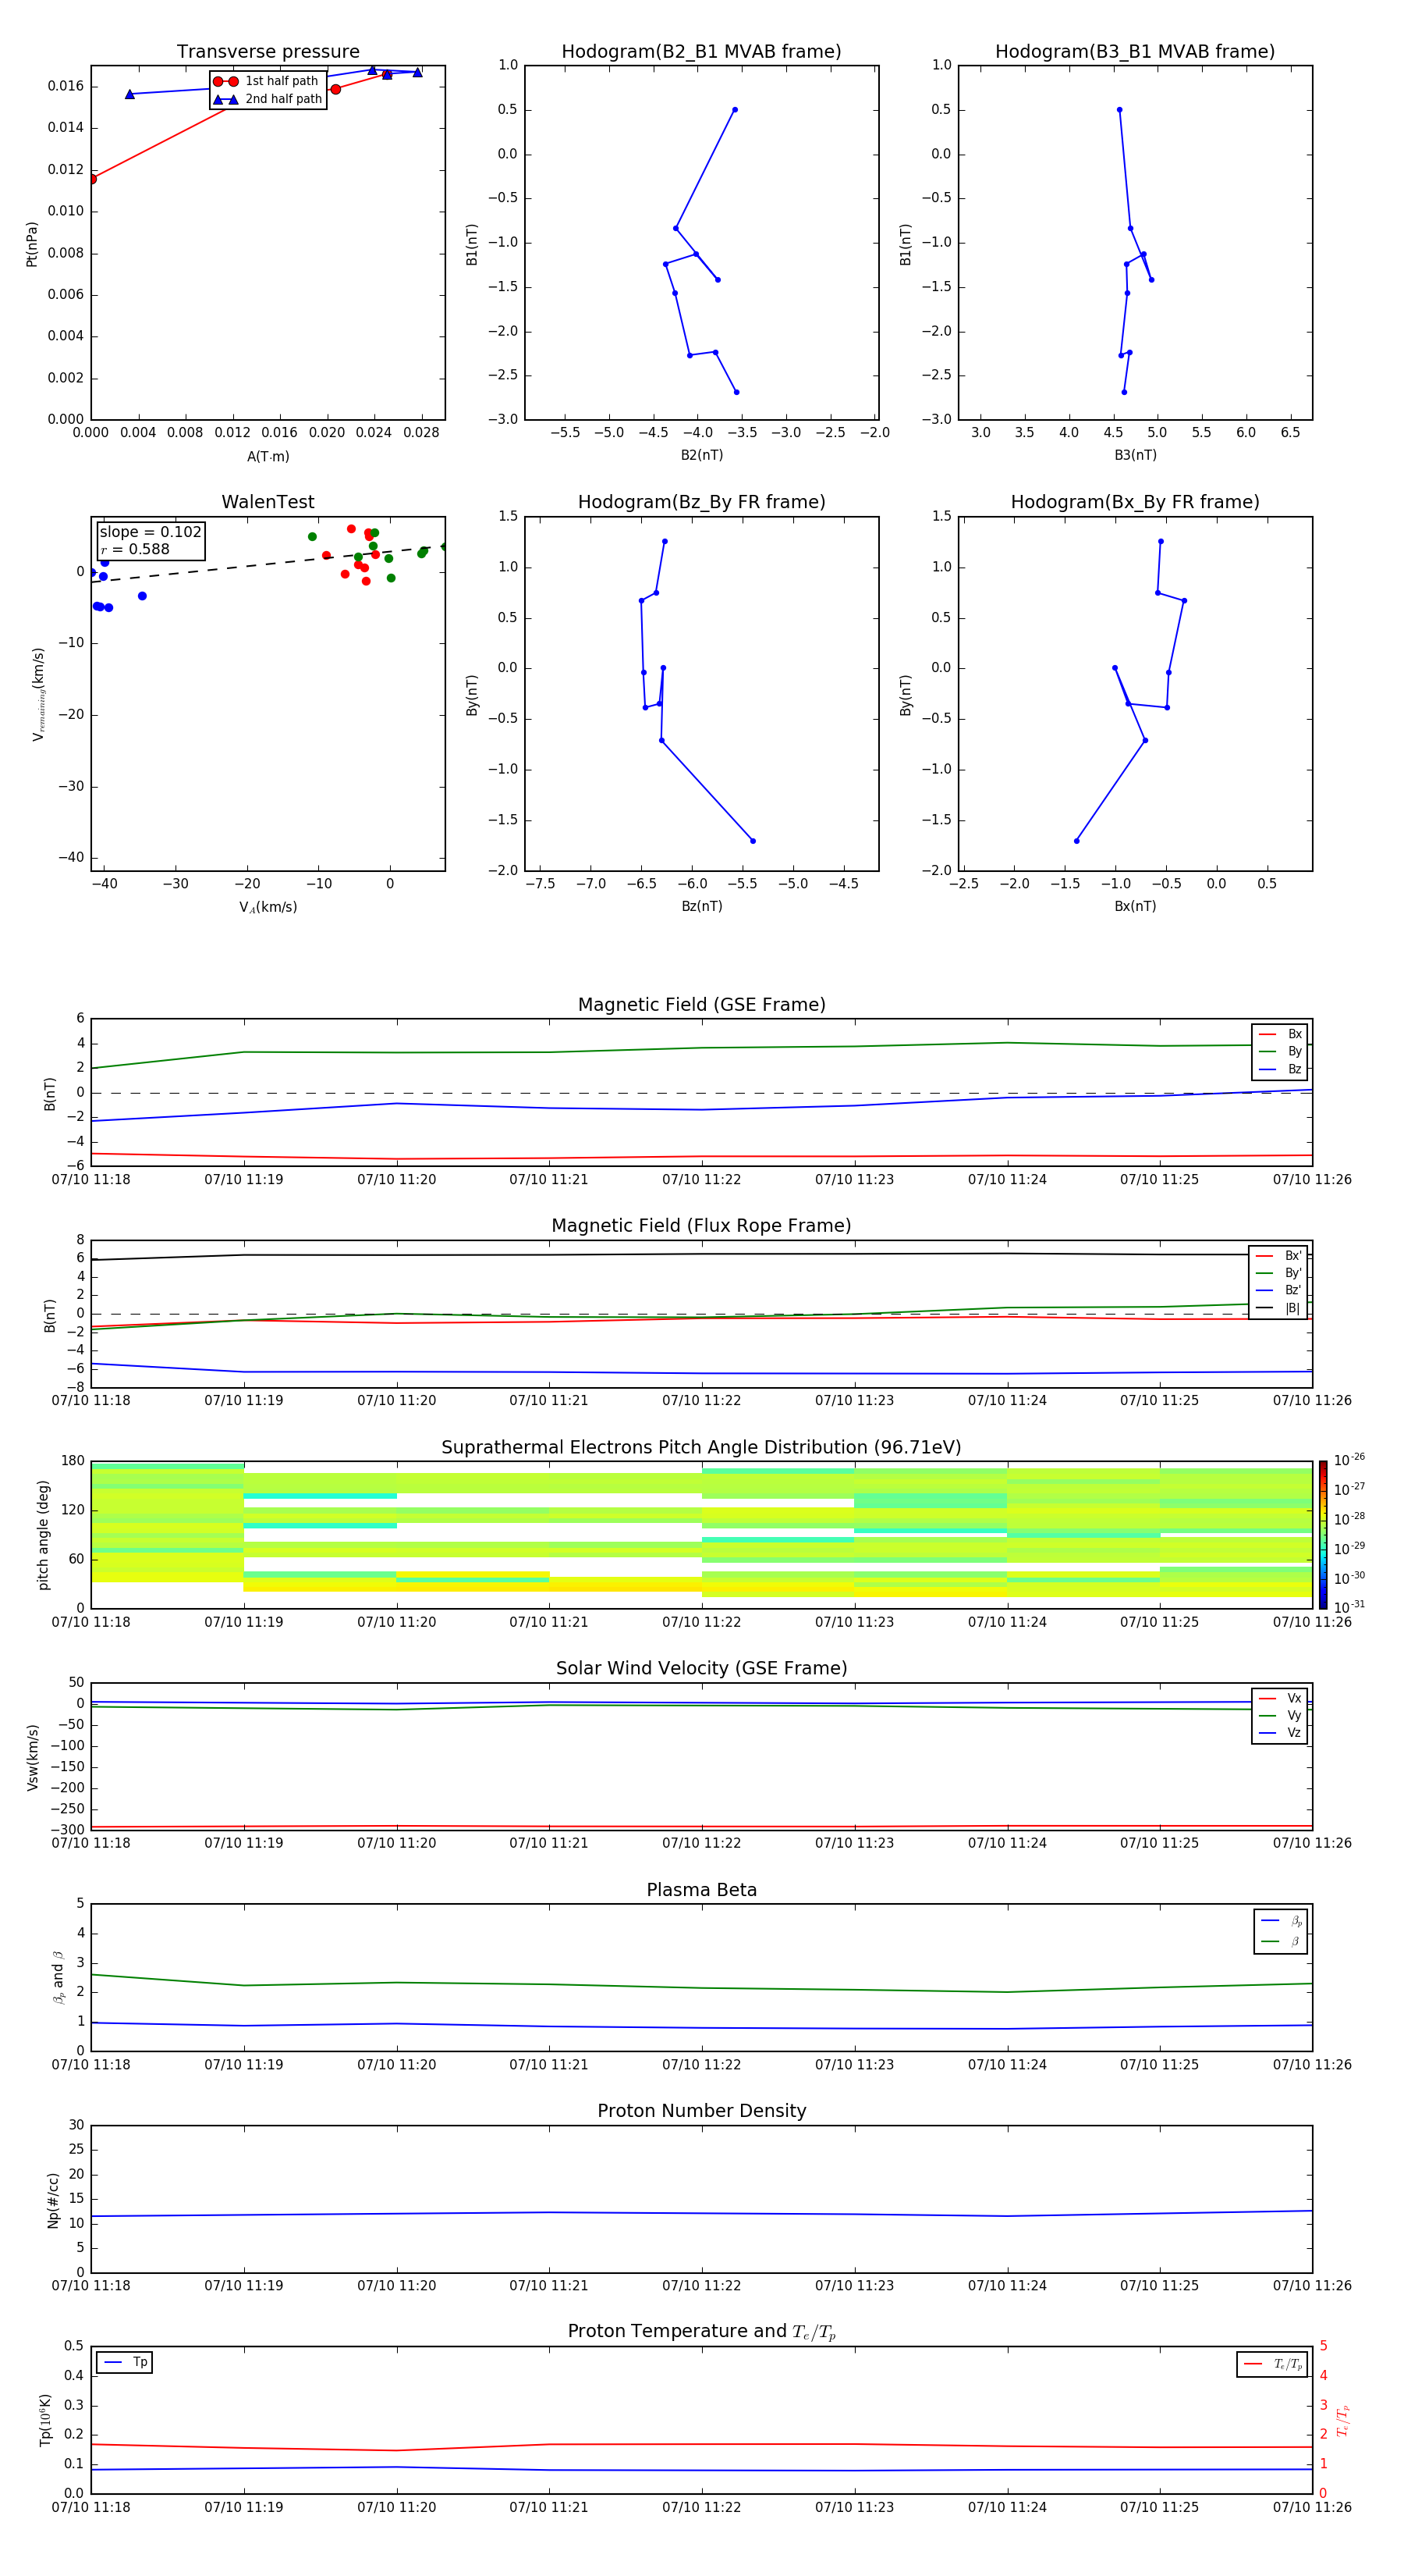Click the 'Hodogram(Bx_By FR frame)' title

pyautogui.click(x=1135, y=502)
